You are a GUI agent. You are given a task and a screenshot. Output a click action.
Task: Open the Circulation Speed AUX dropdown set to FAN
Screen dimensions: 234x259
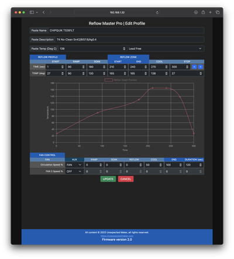tap(74, 165)
